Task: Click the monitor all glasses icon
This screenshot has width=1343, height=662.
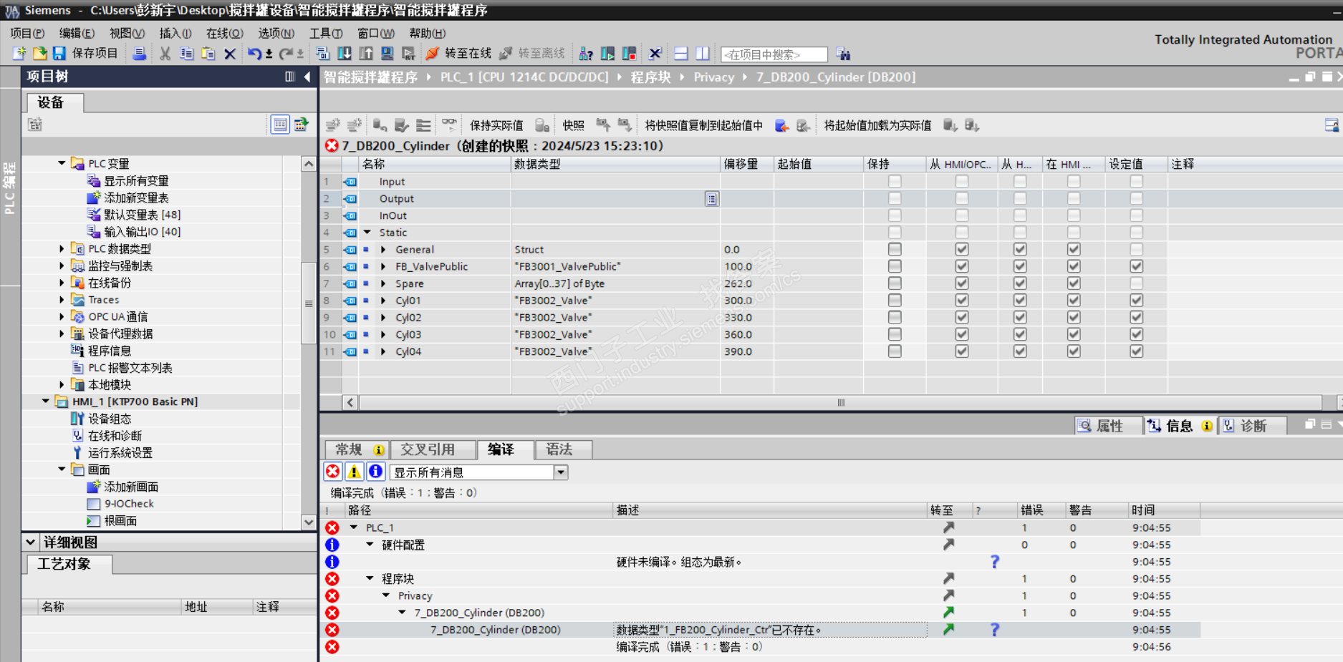Action: pos(449,125)
